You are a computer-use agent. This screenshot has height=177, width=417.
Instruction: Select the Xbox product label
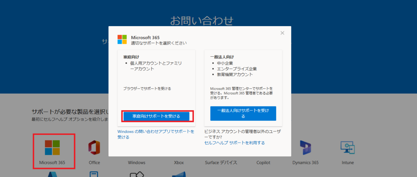(179, 163)
